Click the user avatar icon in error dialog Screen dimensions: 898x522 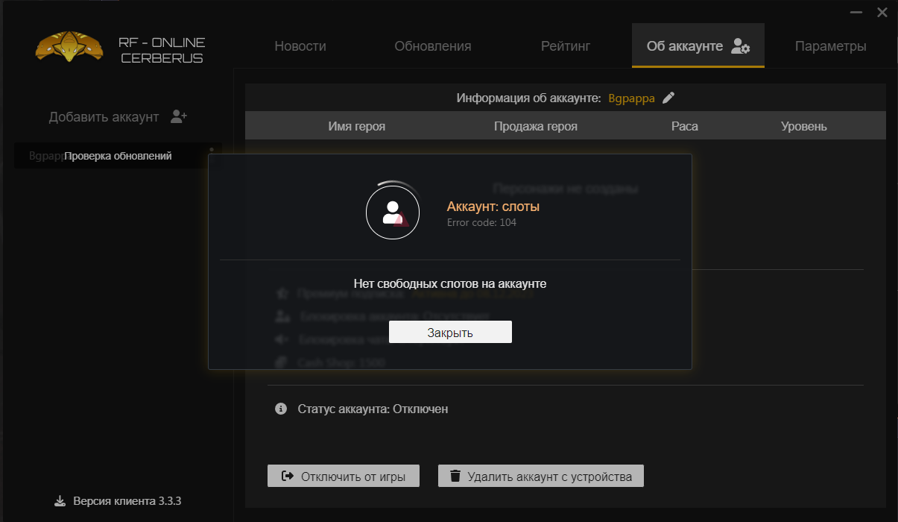click(x=392, y=212)
